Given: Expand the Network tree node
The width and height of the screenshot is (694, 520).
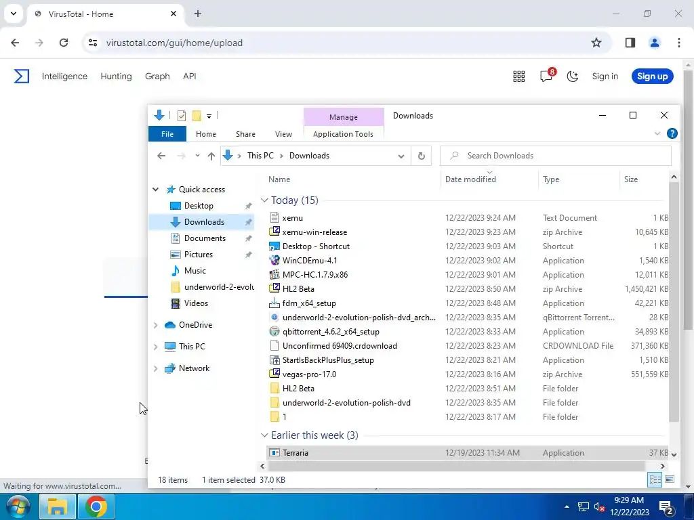Looking at the screenshot, I should click(155, 368).
